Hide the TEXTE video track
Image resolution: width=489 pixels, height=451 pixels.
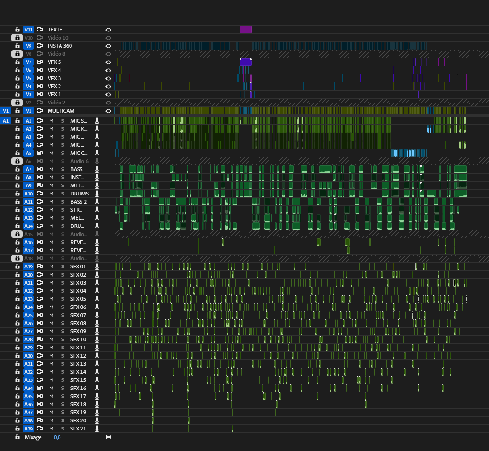click(x=108, y=30)
